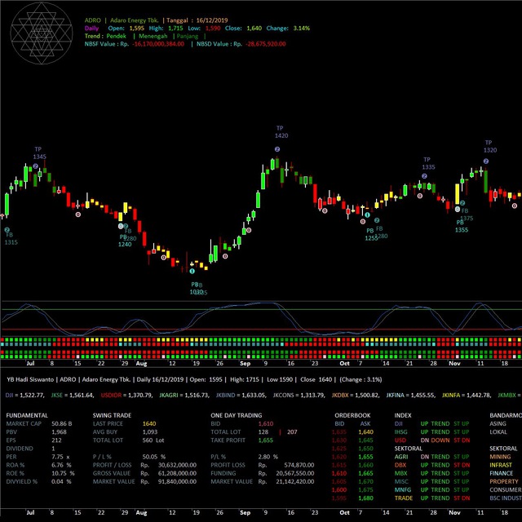Click the PB 1240 pullback label
This screenshot has height=522, width=522.
click(x=125, y=241)
